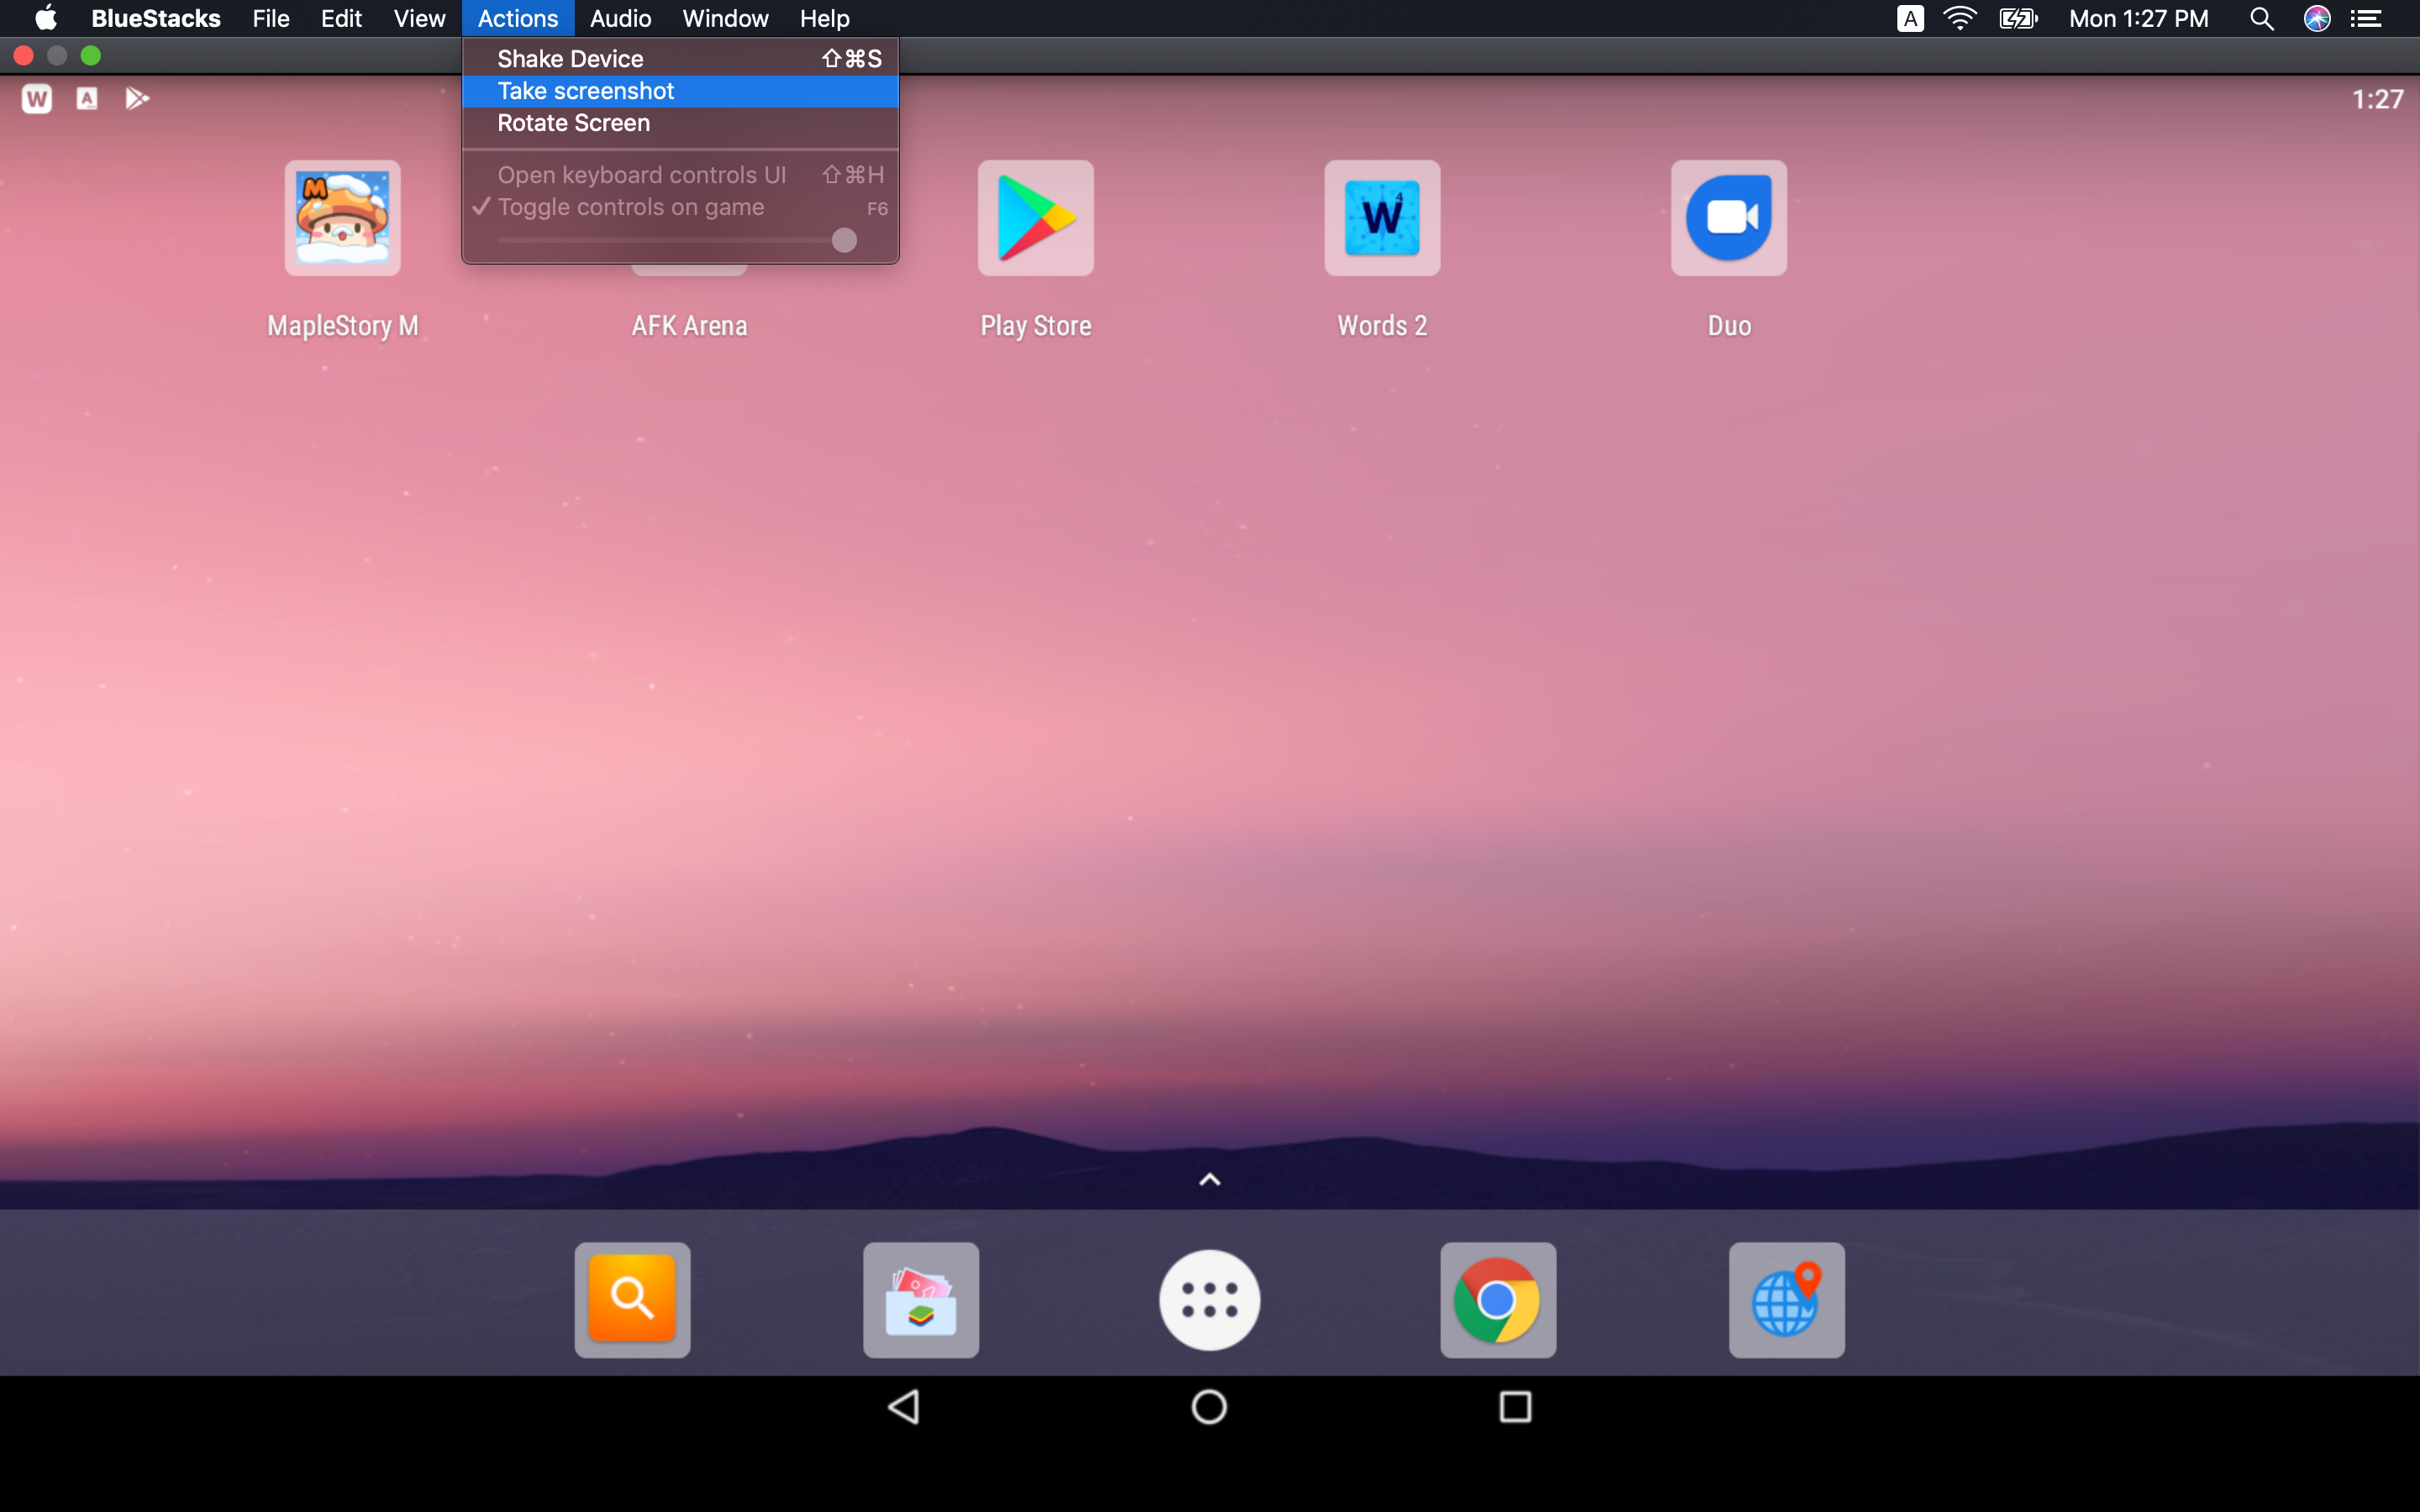
Task: Open Play Store app
Action: point(1035,216)
